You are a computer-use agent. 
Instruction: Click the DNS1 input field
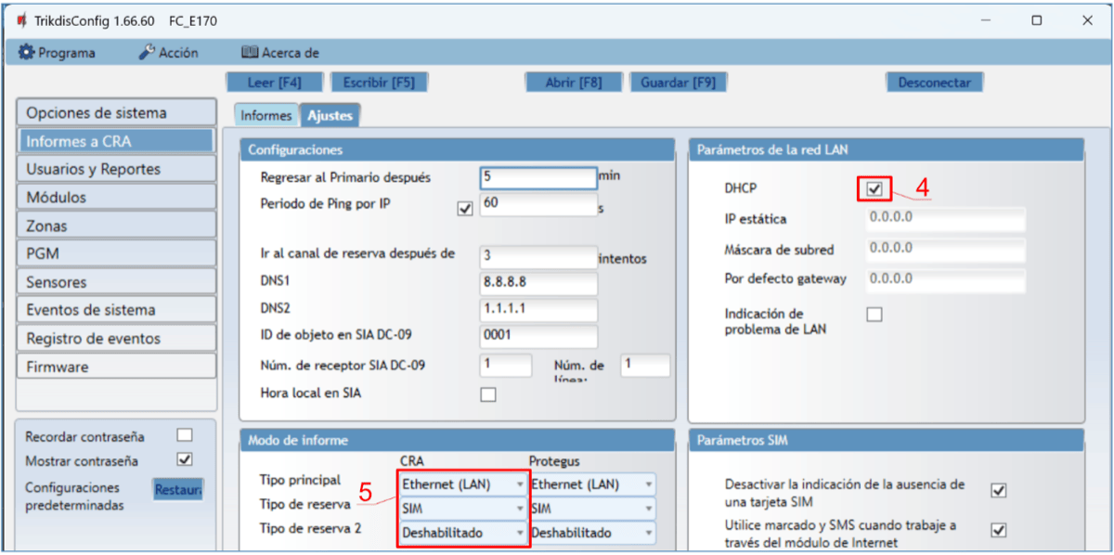pos(538,281)
